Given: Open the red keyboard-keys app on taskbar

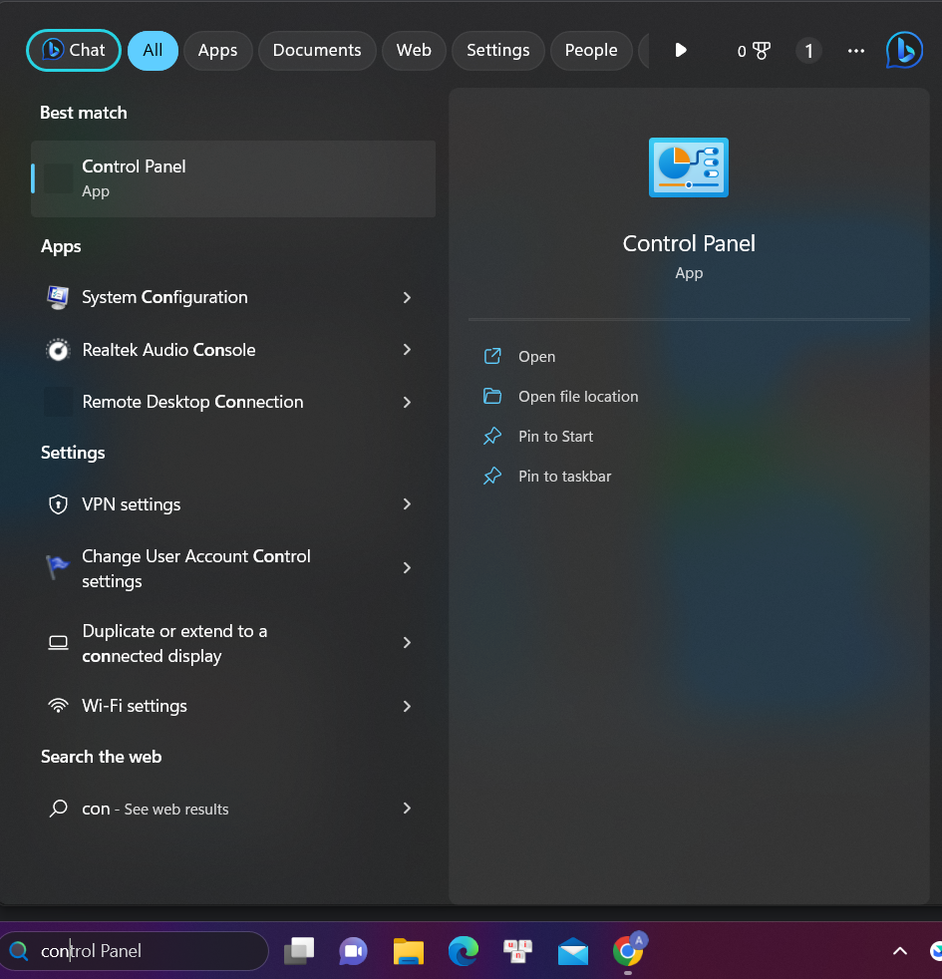Looking at the screenshot, I should tap(517, 951).
